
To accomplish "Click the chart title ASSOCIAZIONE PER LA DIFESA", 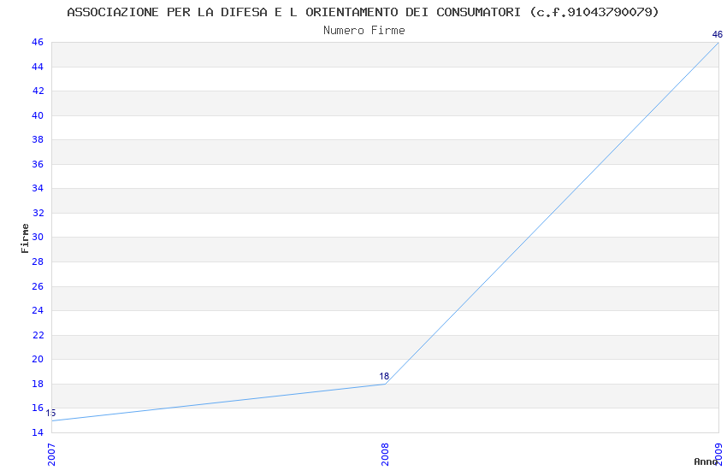I will pyautogui.click(x=363, y=12).
